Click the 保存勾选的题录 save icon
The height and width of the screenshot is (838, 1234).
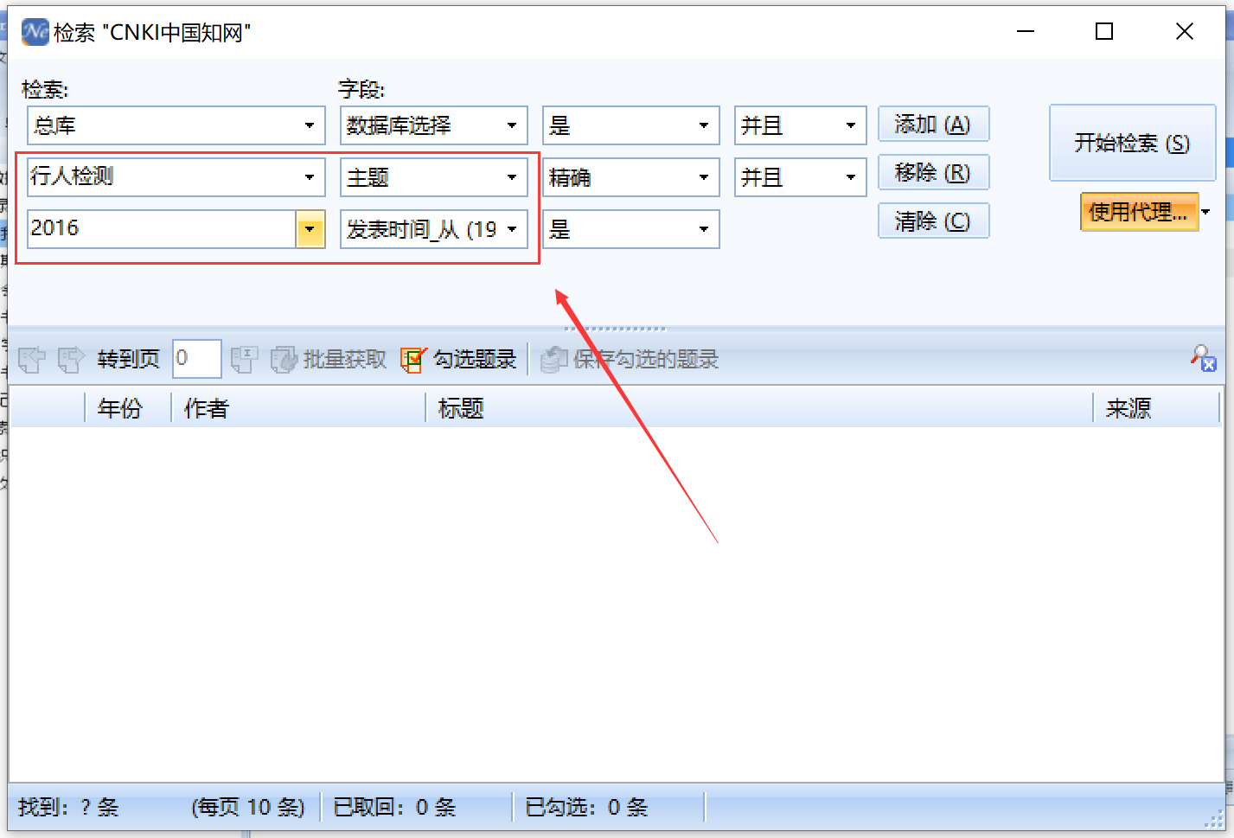coord(554,358)
